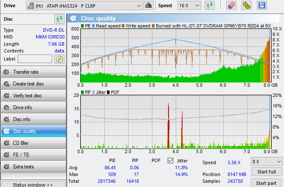This screenshot has width=284, height=187.
Task: Click the refresh speed icon beside 16 X
Action: tap(209, 5)
